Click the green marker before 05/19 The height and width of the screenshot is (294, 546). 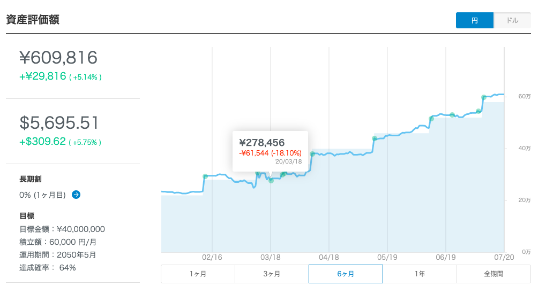(x=375, y=138)
